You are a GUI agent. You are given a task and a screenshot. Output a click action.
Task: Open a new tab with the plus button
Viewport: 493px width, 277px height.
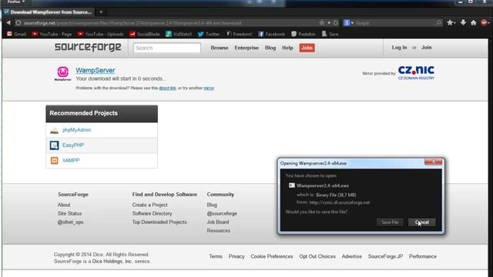(x=101, y=12)
